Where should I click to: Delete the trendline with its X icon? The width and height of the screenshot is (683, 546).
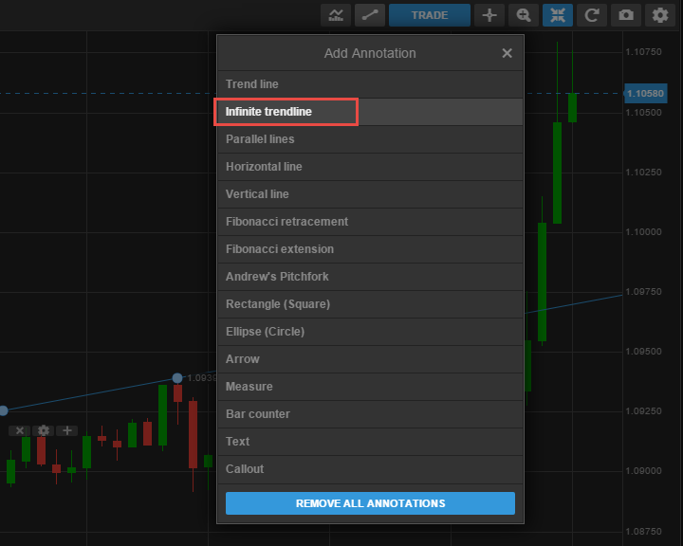[20, 430]
